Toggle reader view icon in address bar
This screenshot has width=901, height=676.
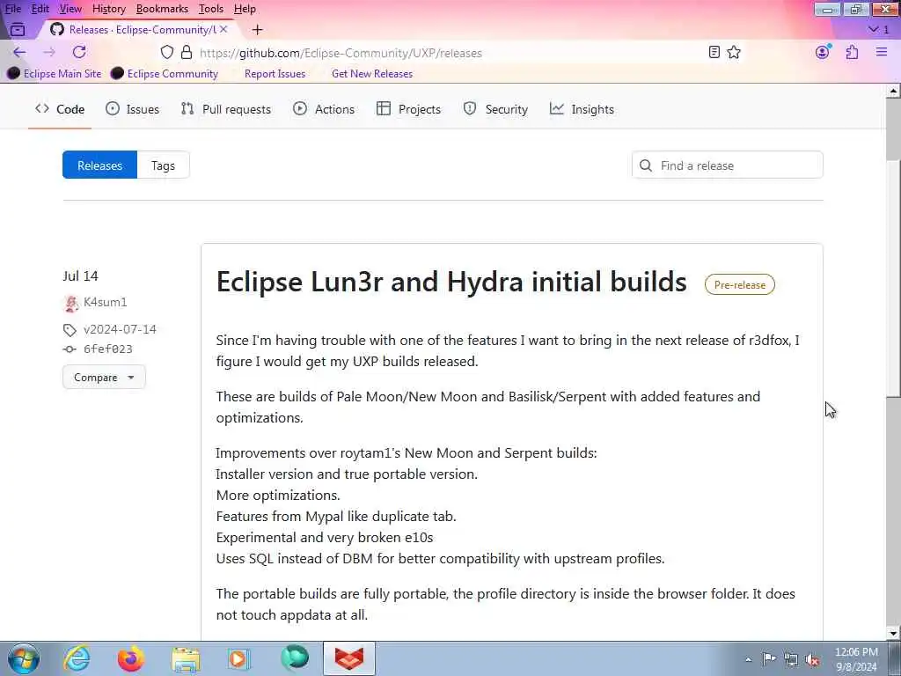714,52
